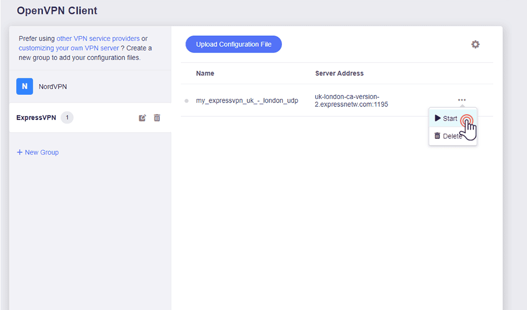Click the NordVPN logo icon
The width and height of the screenshot is (527, 310).
tap(25, 86)
